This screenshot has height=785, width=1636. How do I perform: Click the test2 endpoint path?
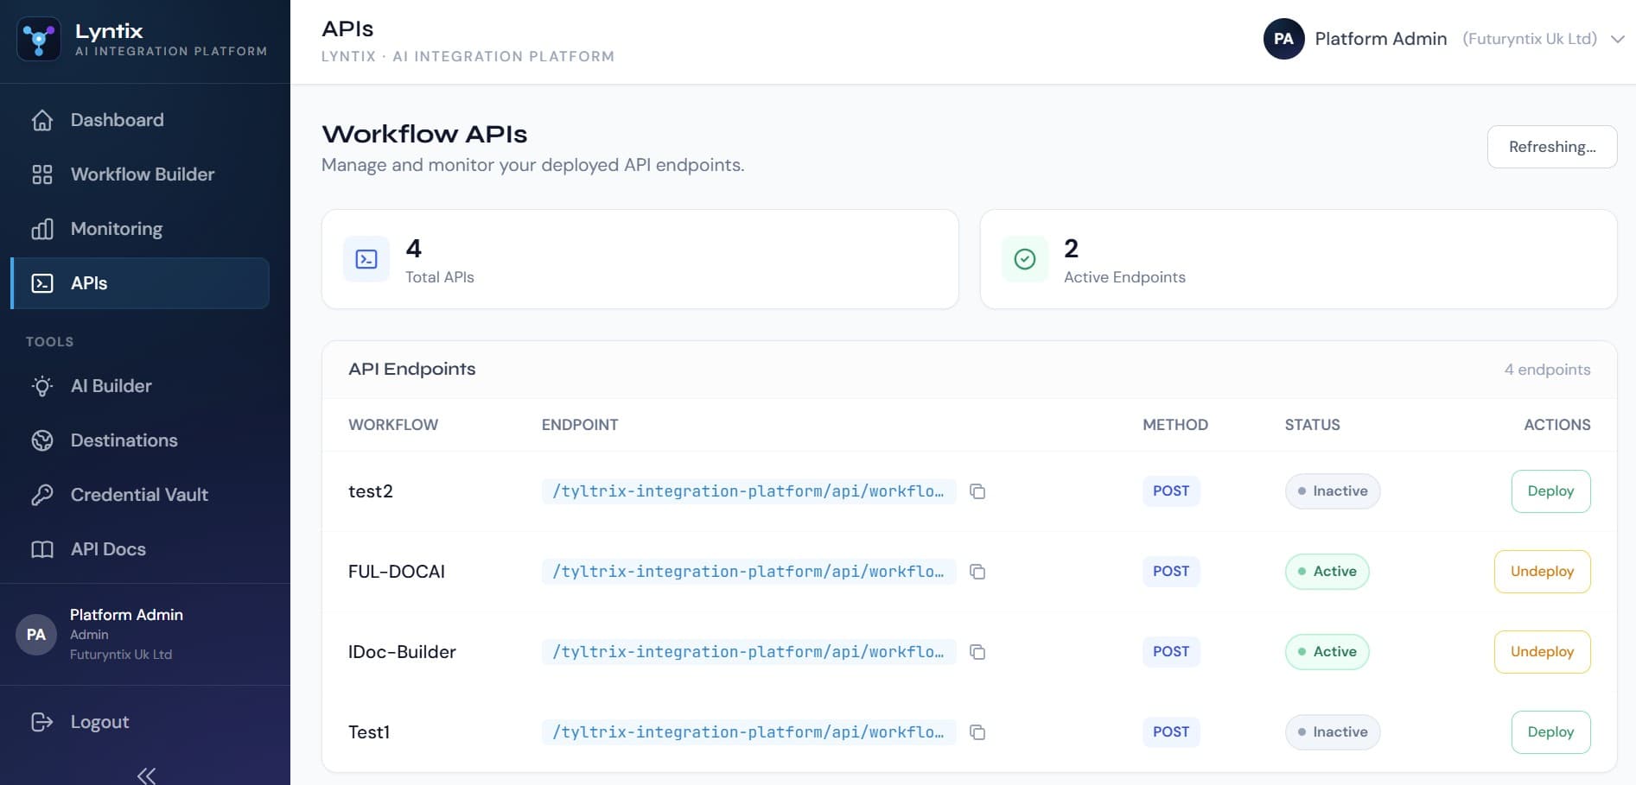[x=748, y=491]
